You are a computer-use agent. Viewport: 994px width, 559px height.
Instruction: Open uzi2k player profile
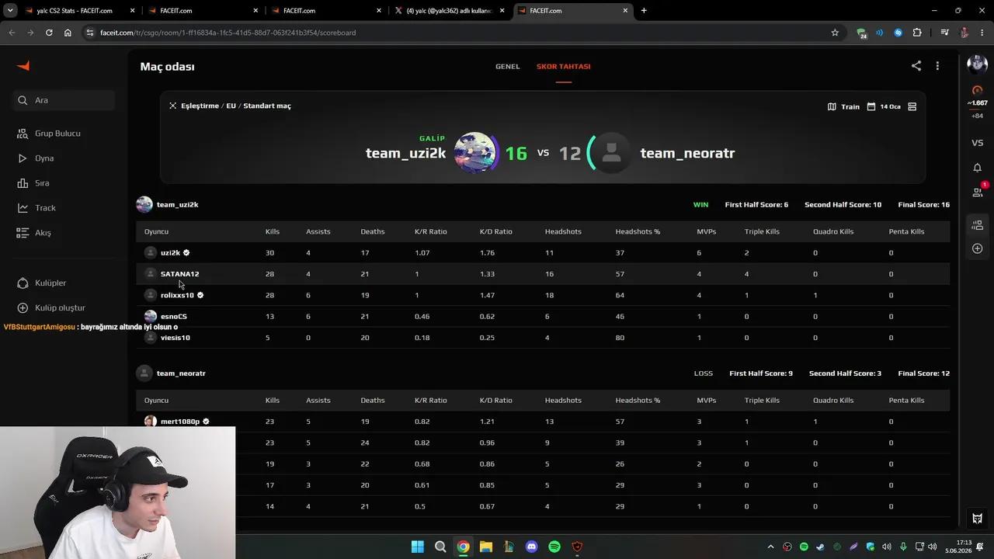click(170, 253)
